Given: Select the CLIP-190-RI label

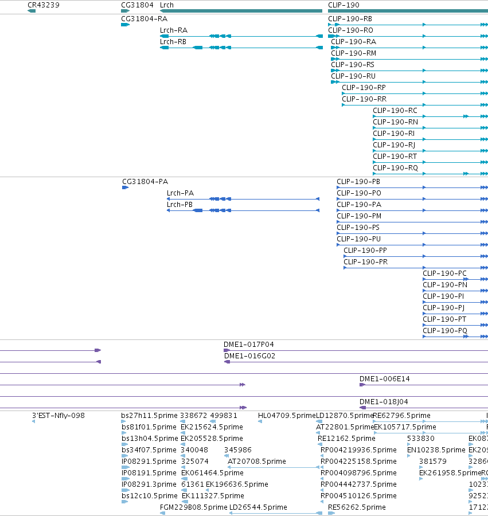Looking at the screenshot, I should (393, 134).
